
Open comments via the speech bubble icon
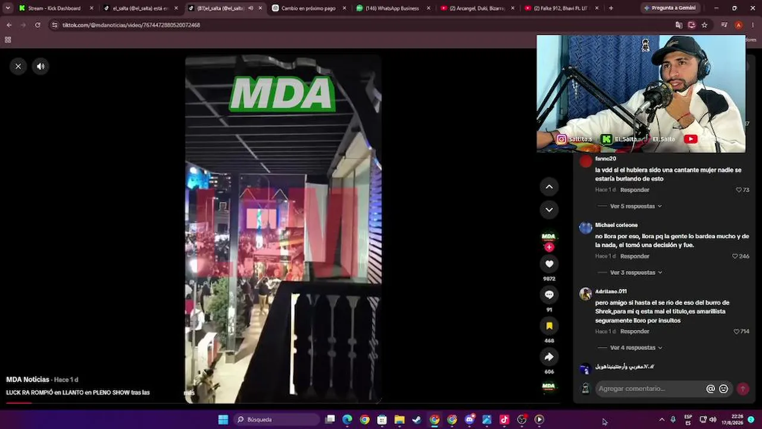[549, 295]
